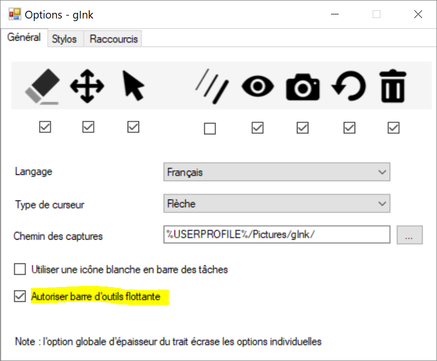Click the pen width lines icon

click(x=211, y=86)
